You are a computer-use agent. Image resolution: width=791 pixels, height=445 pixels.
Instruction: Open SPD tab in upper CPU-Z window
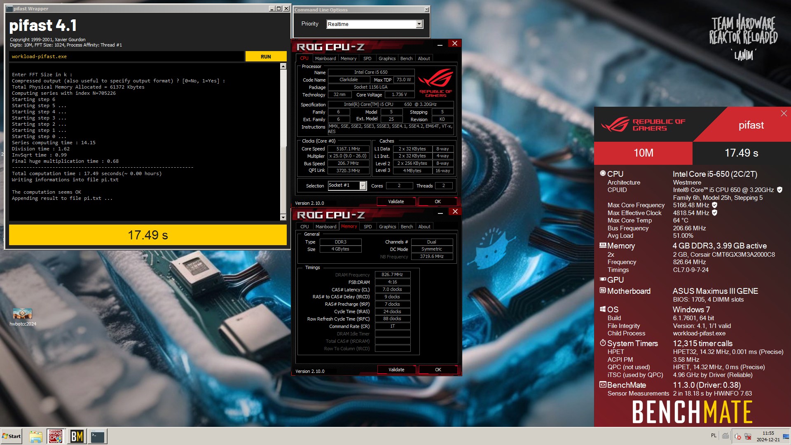point(367,59)
